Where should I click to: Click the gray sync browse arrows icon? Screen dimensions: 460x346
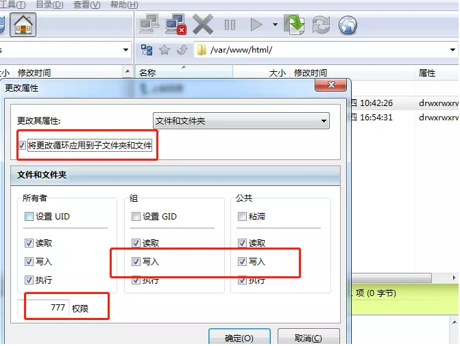(x=321, y=25)
